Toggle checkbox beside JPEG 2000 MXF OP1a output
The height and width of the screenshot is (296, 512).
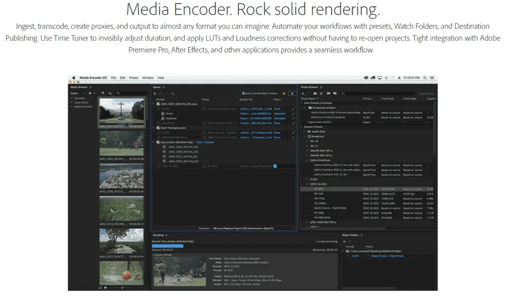point(160,137)
